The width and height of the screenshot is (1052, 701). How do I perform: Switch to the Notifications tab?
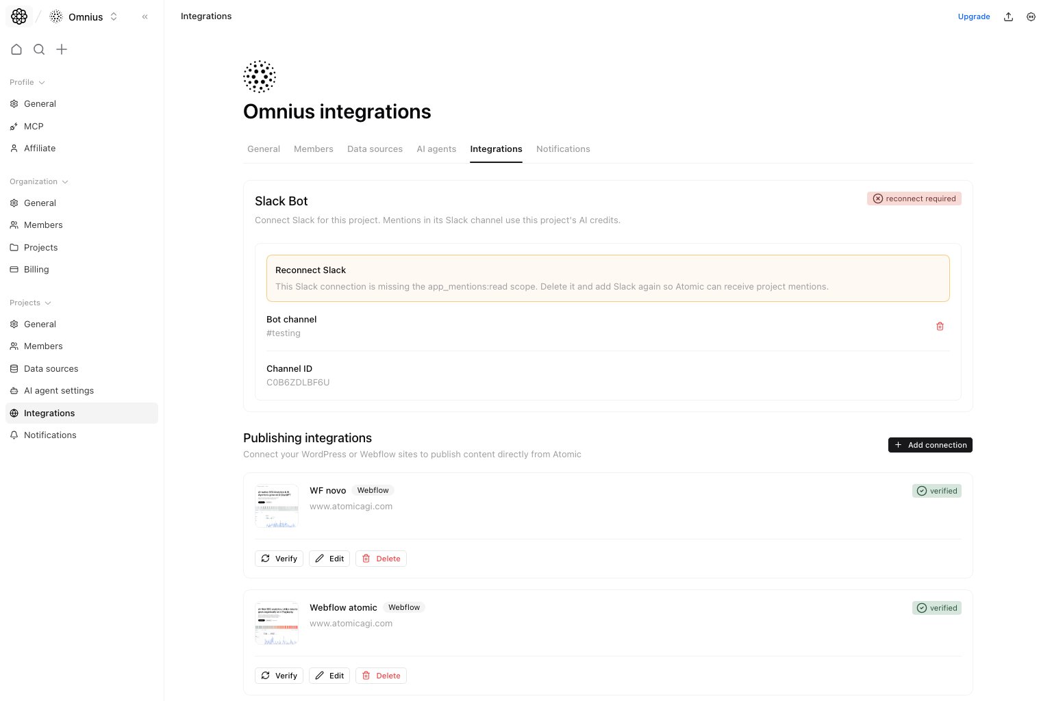tap(563, 149)
